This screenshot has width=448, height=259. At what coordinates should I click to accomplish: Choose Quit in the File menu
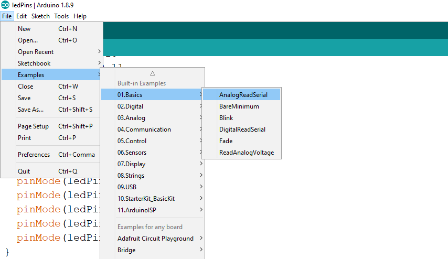coord(52,171)
